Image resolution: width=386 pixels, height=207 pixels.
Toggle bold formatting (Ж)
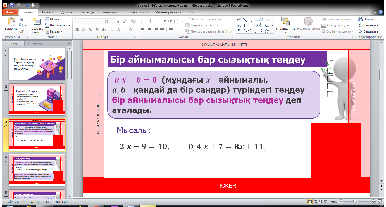77,29
